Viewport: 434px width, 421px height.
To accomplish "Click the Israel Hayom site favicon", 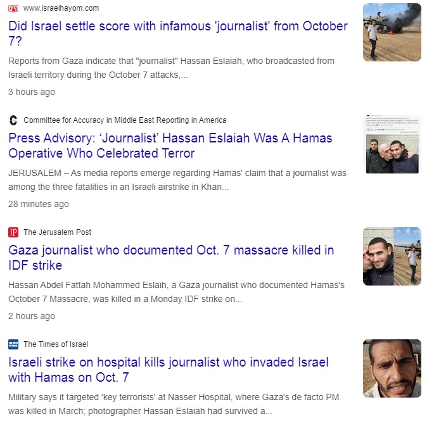I will (13, 9).
